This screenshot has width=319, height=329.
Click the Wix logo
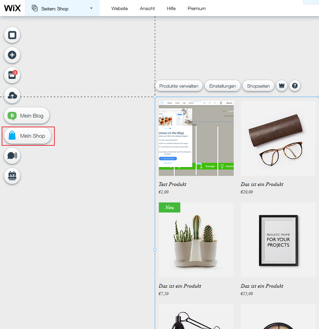click(12, 8)
